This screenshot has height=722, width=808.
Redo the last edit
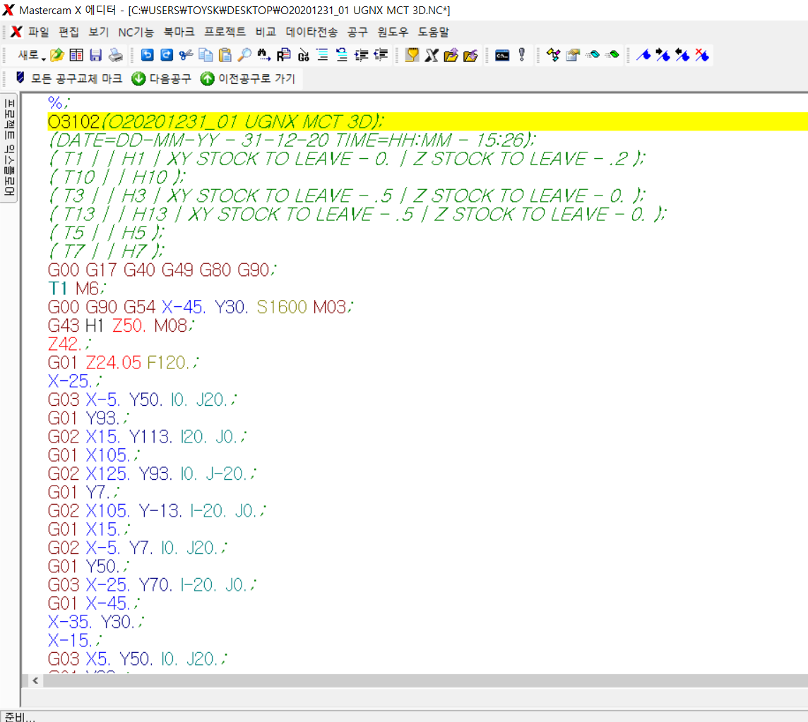pyautogui.click(x=167, y=55)
